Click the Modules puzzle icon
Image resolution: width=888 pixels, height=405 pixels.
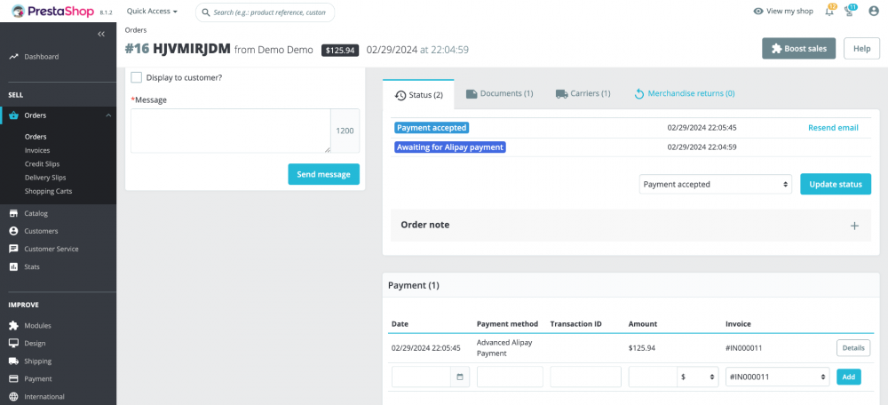coord(13,326)
